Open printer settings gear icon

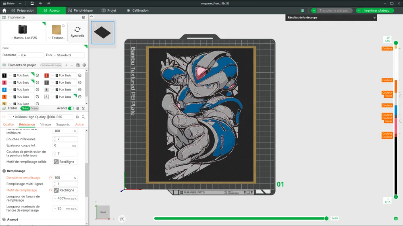tap(83, 17)
